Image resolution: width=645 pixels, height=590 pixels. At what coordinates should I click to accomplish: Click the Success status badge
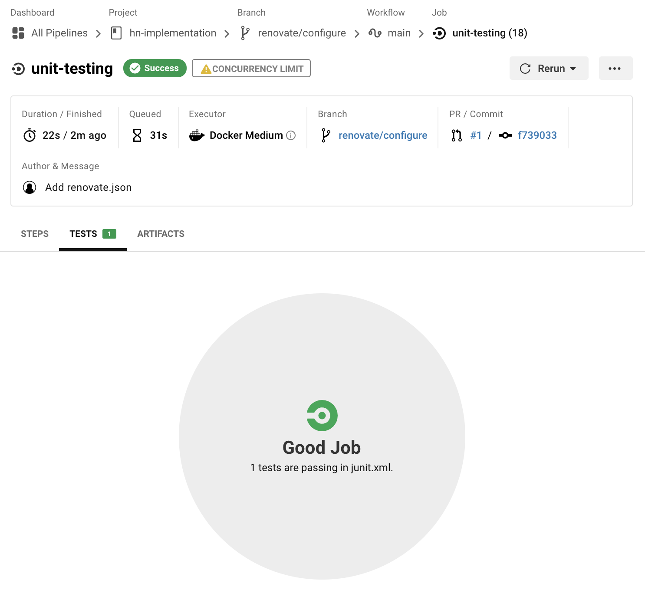155,68
